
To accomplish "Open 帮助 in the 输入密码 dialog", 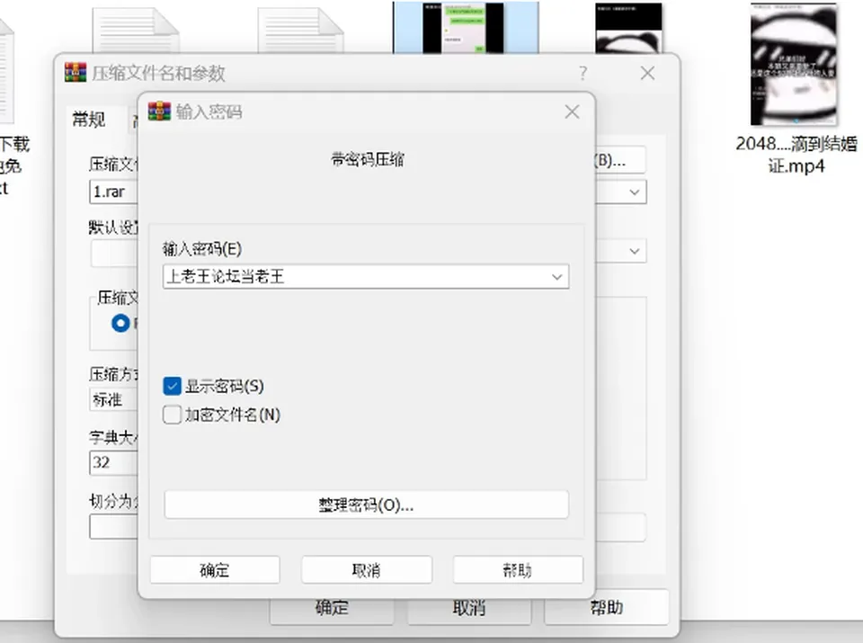I will (x=518, y=570).
